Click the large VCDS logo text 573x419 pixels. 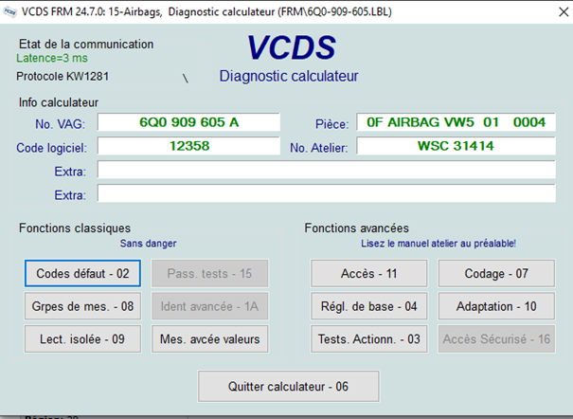point(292,47)
